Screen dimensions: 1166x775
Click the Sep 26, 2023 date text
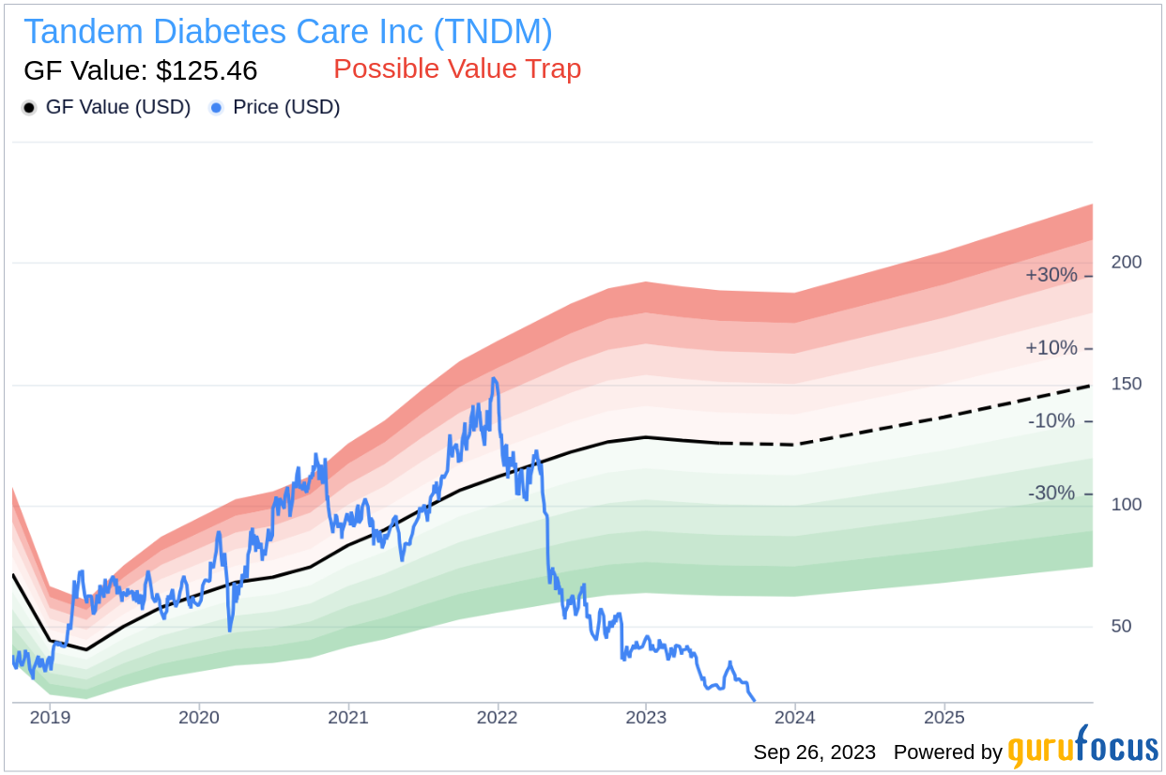click(x=815, y=752)
